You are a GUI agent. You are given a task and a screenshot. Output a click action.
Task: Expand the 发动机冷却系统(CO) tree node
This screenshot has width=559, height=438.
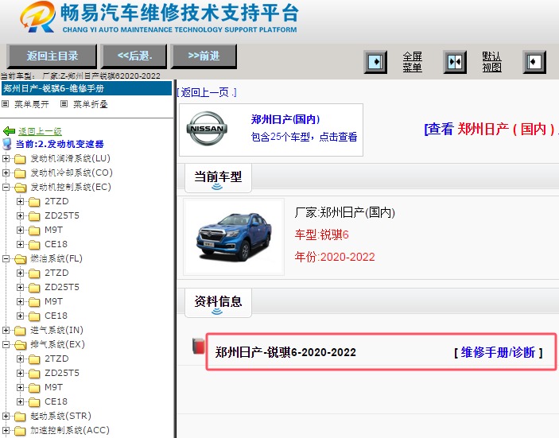[x=6, y=172]
